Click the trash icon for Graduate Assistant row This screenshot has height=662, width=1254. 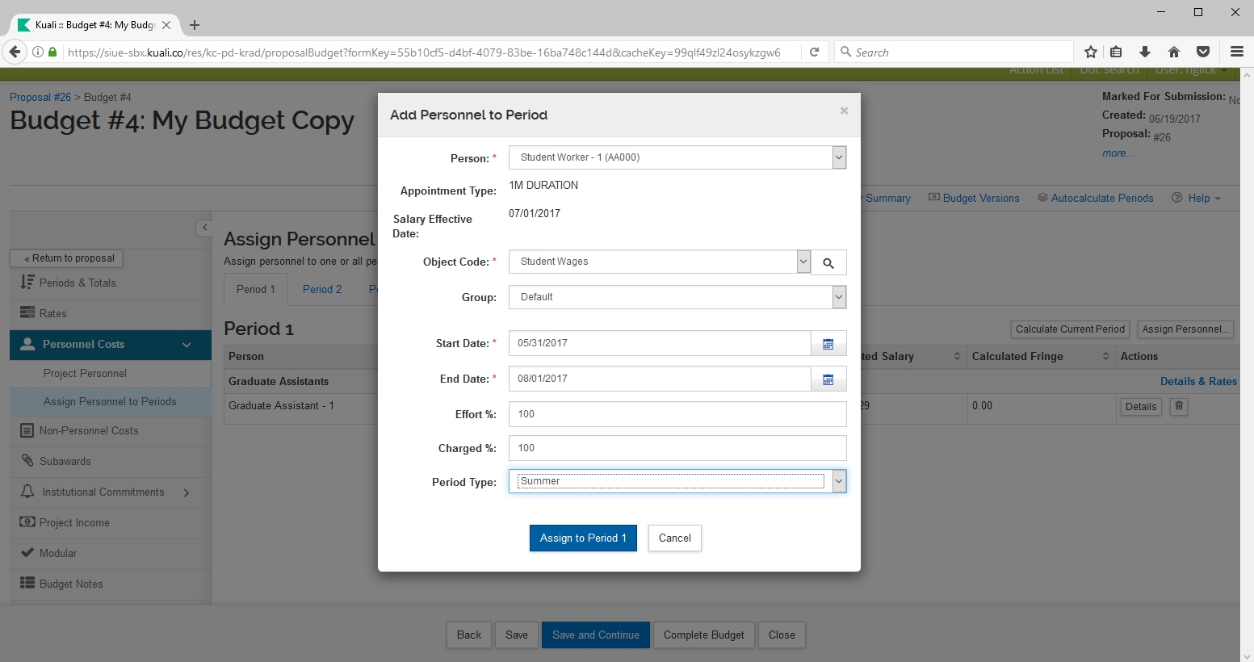pos(1179,406)
